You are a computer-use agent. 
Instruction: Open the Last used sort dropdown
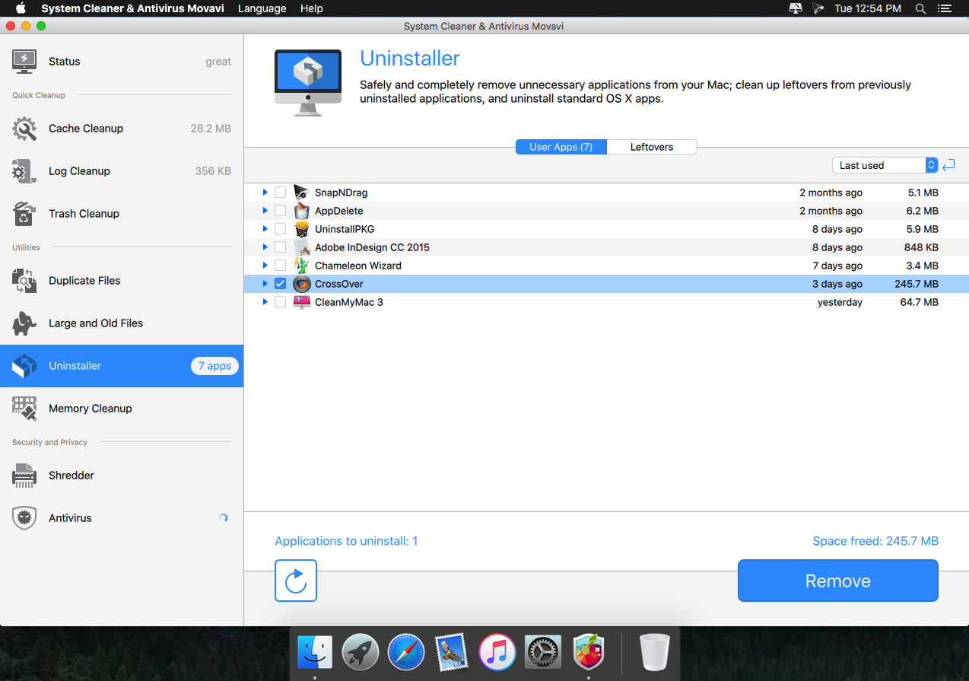click(885, 165)
